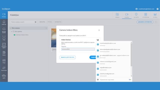
Task: Click the account email in the header
Action: (x=146, y=9)
